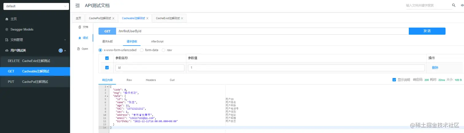Viewport: 464px width, 133px height.
Task: Collapse the sidebar with the menu fold icon
Action: (78, 6)
